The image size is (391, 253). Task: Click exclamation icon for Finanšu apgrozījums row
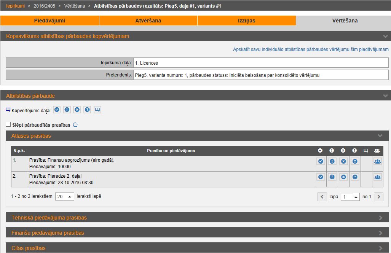coord(332,162)
